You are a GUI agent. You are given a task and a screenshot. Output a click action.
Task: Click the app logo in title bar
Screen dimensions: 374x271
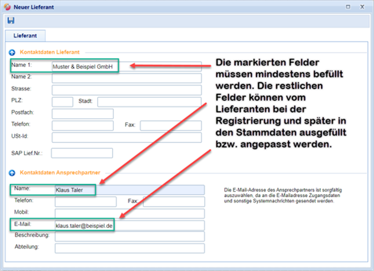point(7,7)
